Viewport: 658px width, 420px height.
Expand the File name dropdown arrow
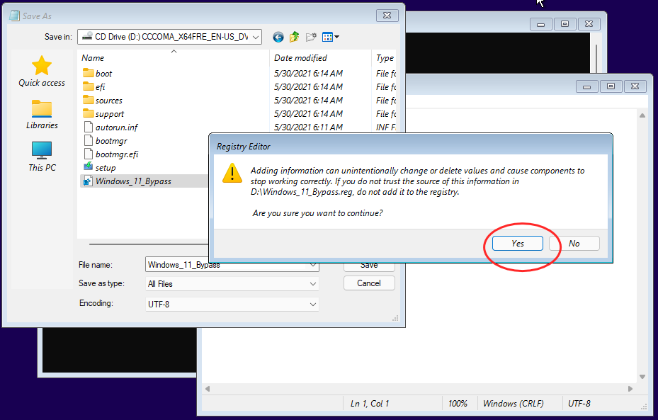pos(312,265)
